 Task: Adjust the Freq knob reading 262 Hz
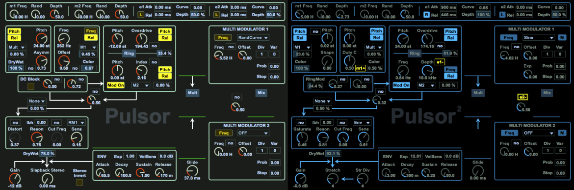click(64, 38)
